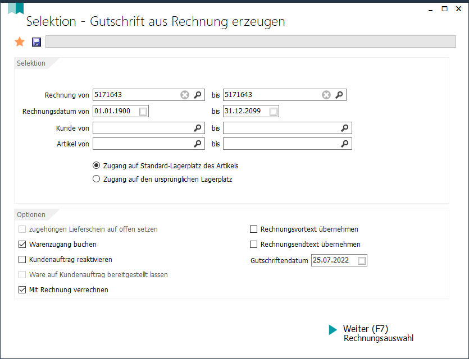
Task: Open date picker for Rechnungsdatum von
Action: point(143,112)
